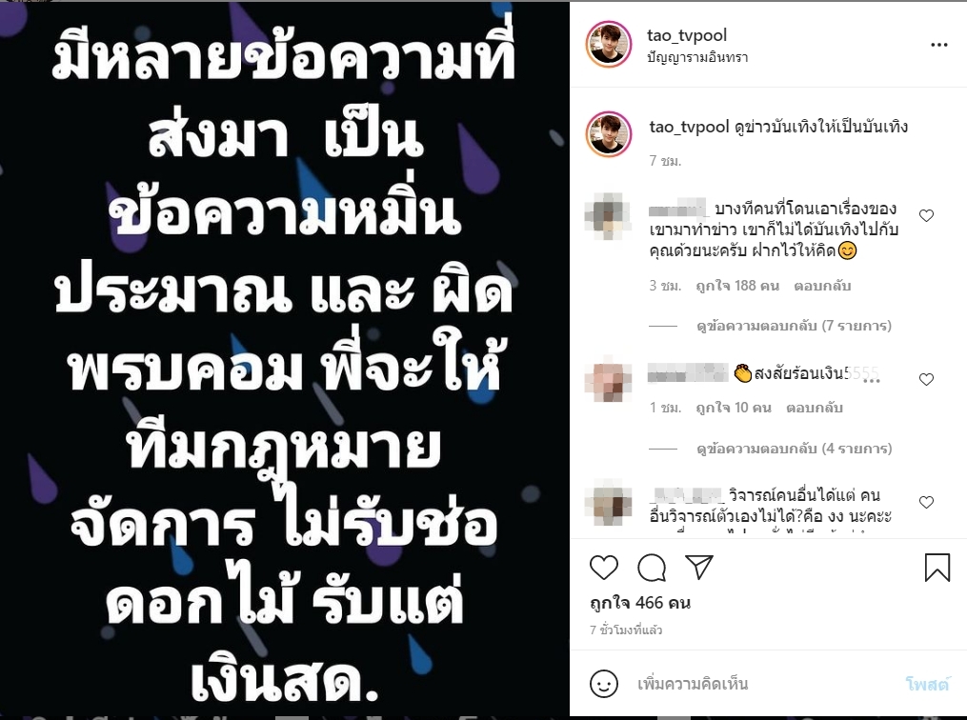Open comments with the speech bubble icon
The width and height of the screenshot is (967, 720).
652,568
